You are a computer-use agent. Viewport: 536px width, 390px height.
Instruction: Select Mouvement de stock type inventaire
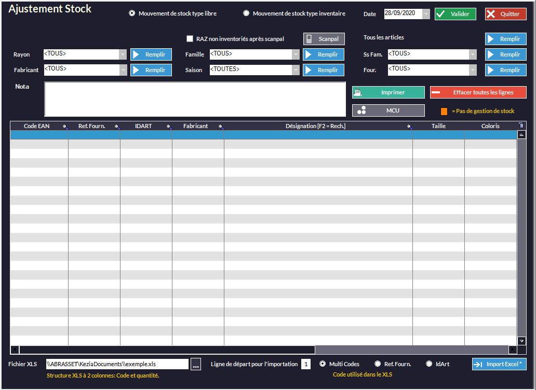(246, 13)
